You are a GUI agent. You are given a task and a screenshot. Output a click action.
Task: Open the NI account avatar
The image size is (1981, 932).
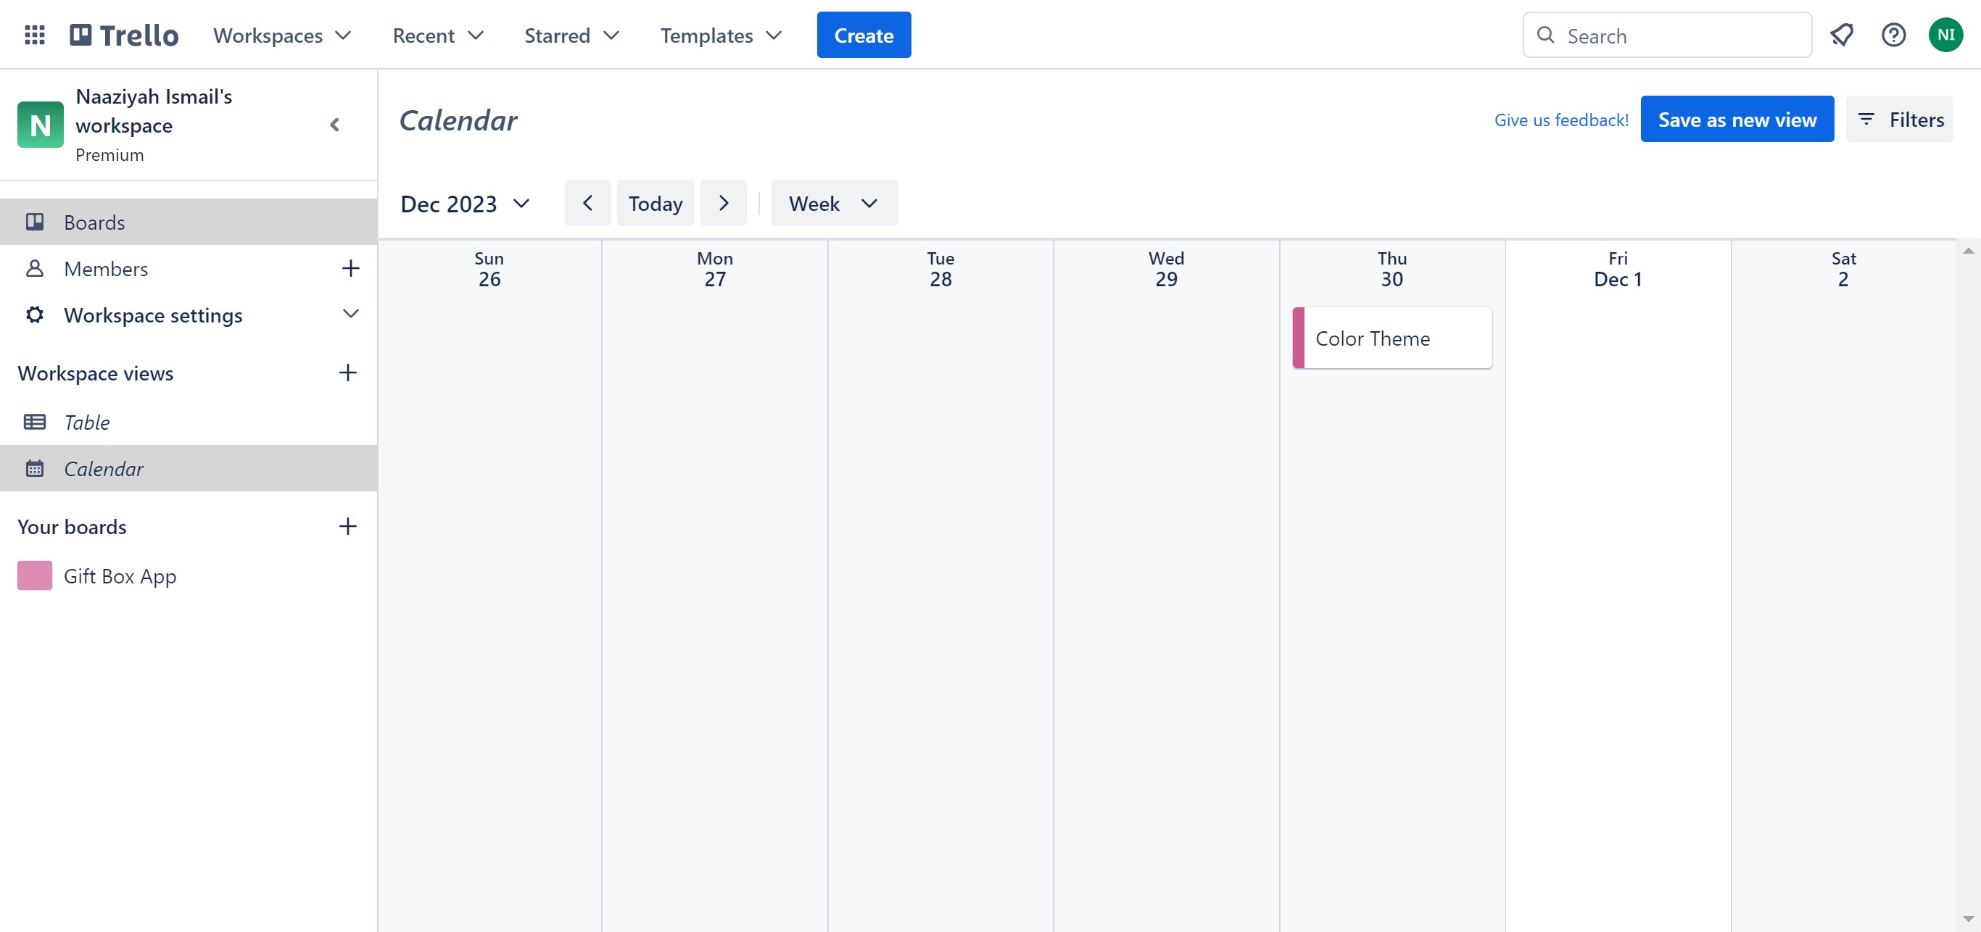click(1945, 36)
